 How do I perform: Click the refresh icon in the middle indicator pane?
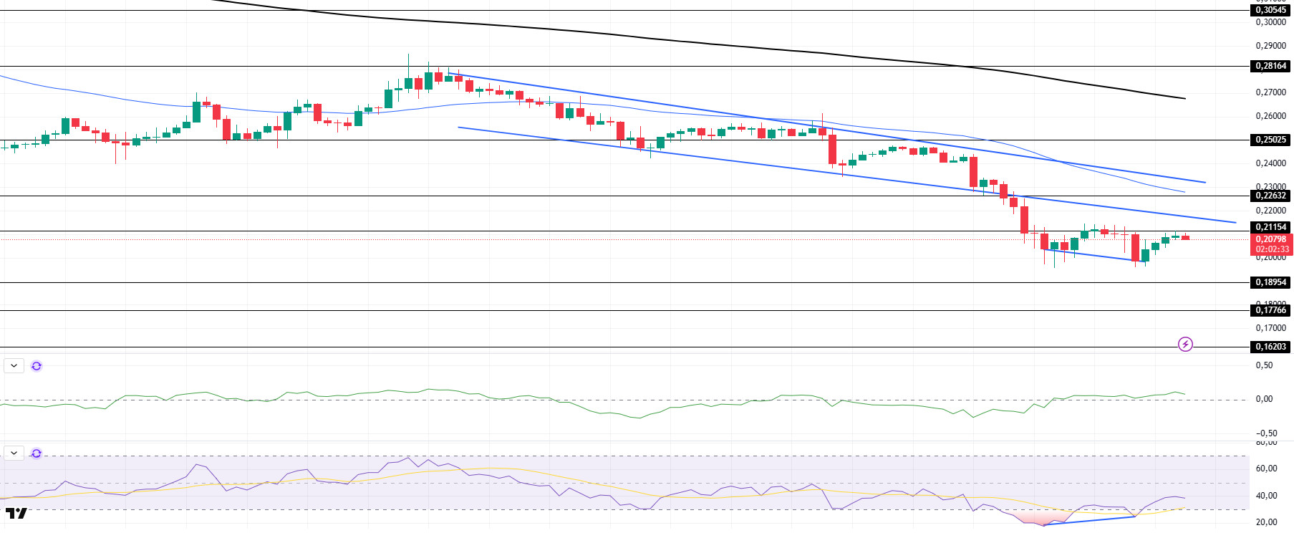[x=37, y=366]
